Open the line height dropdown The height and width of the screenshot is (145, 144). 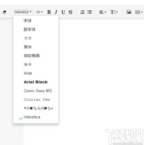point(114,12)
